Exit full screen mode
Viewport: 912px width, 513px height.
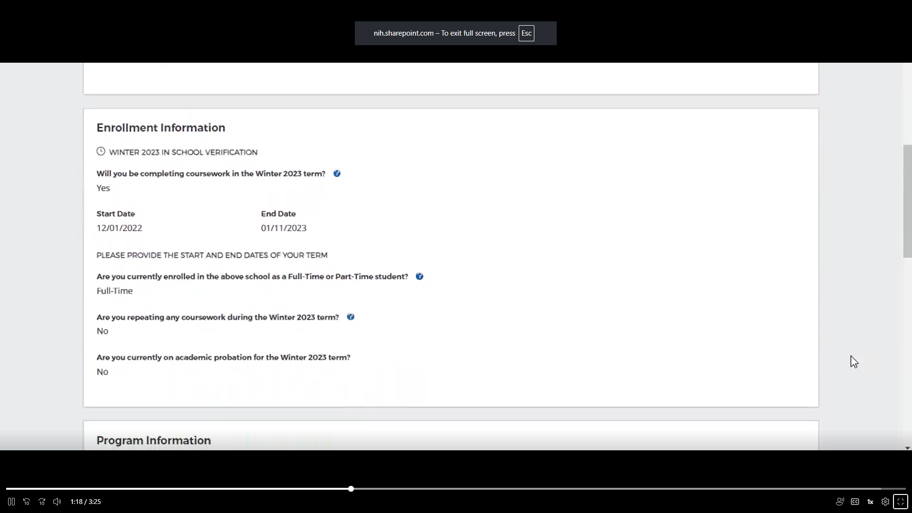coord(901,502)
